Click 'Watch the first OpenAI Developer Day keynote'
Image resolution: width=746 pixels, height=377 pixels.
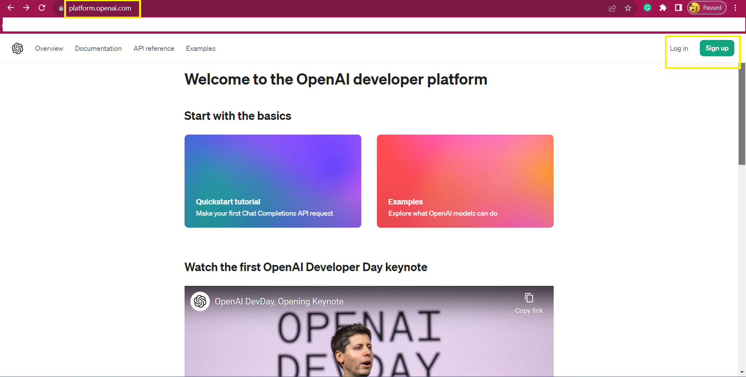pos(306,267)
